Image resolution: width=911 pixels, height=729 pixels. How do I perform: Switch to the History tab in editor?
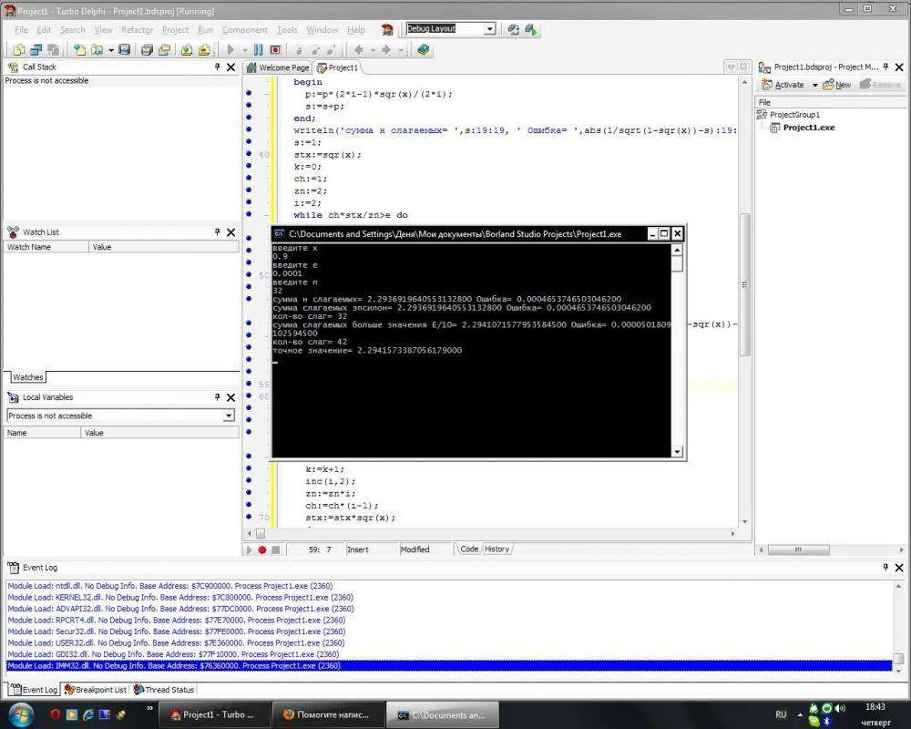[x=497, y=549]
